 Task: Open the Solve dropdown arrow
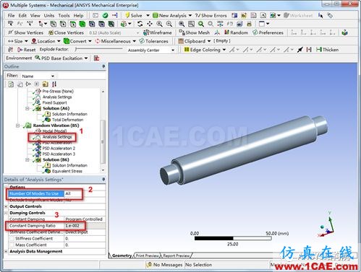(148, 15)
